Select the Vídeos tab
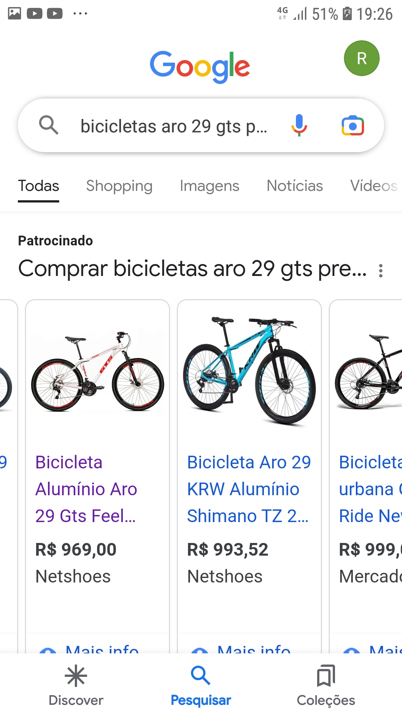402x716 pixels. click(x=373, y=186)
